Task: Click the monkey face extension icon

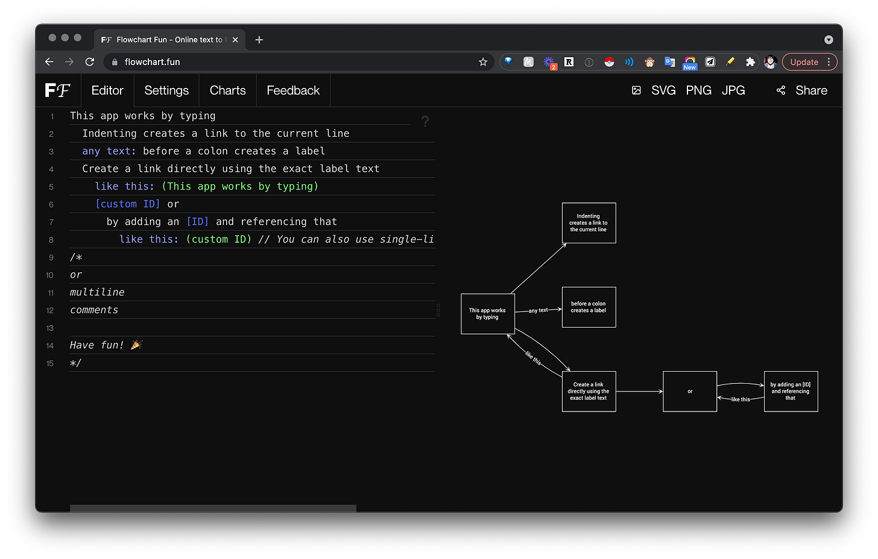Action: (649, 61)
